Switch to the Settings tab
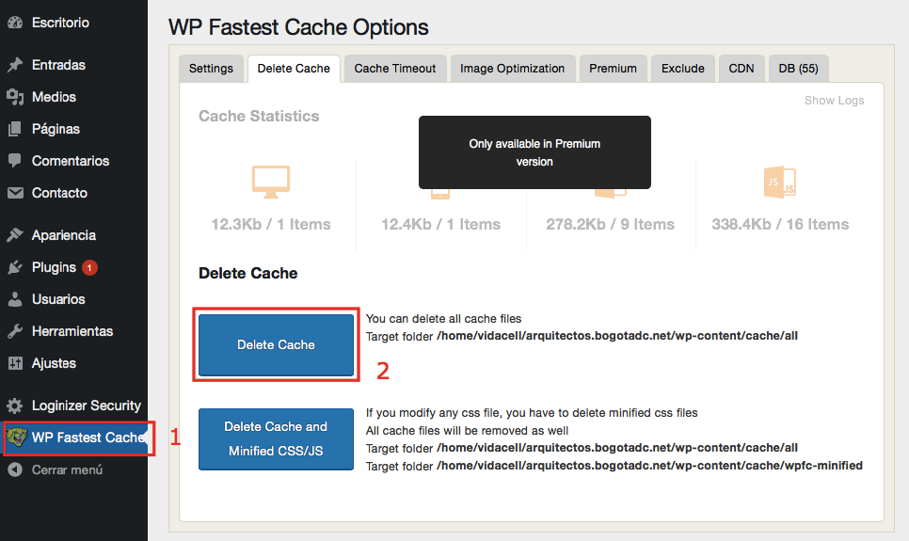Screen dimensions: 909x541 [x=211, y=69]
